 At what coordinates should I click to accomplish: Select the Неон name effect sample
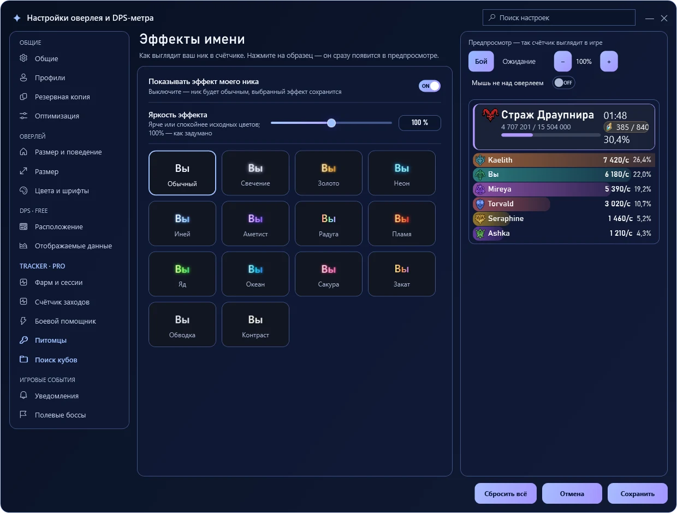[x=402, y=173]
